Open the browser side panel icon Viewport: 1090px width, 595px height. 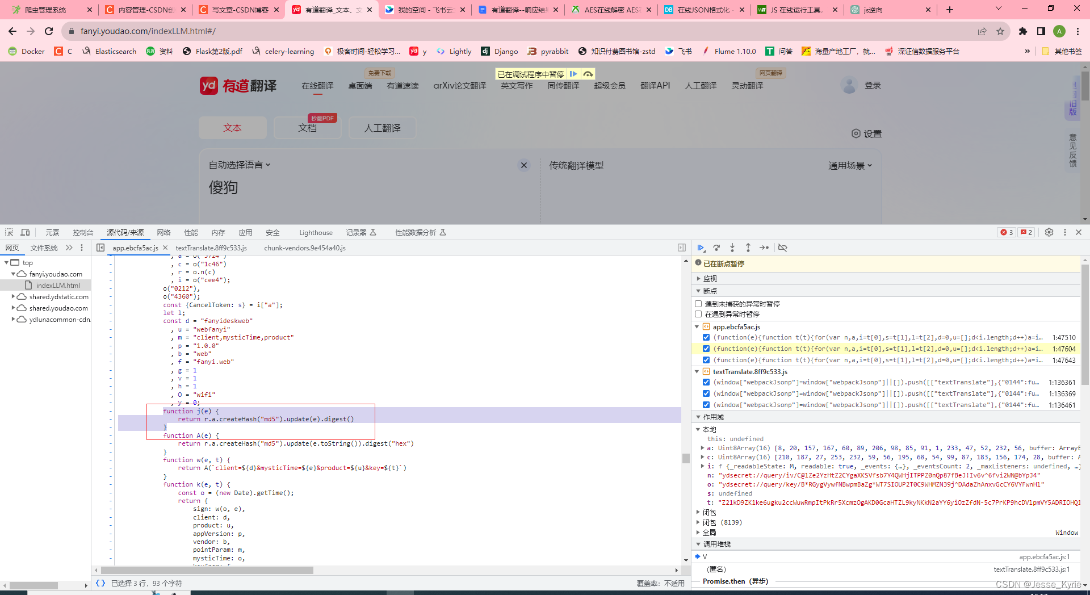[1041, 31]
